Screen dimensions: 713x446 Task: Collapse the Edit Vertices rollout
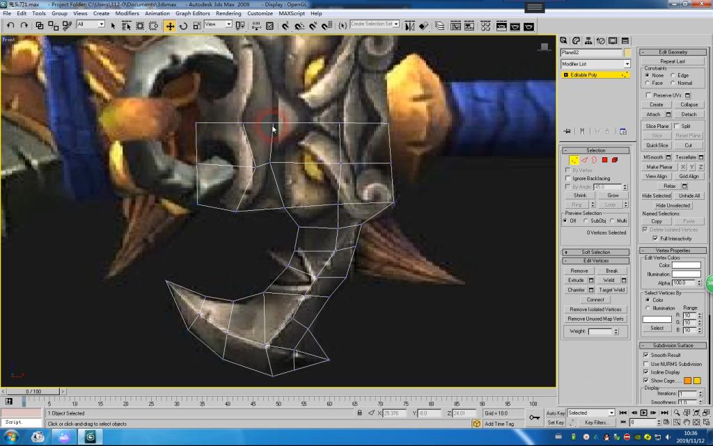pyautogui.click(x=596, y=261)
